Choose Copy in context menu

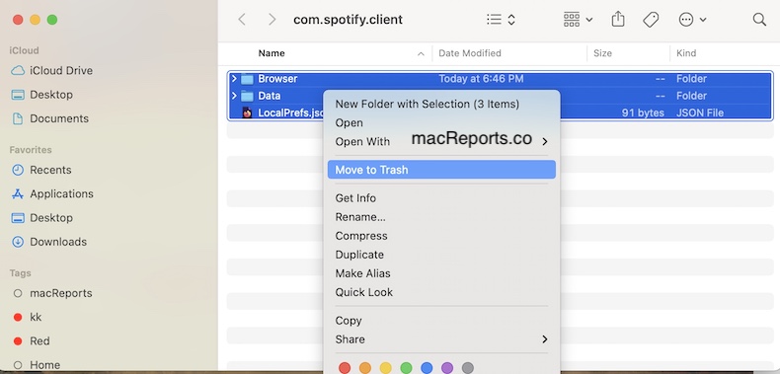pyautogui.click(x=349, y=321)
